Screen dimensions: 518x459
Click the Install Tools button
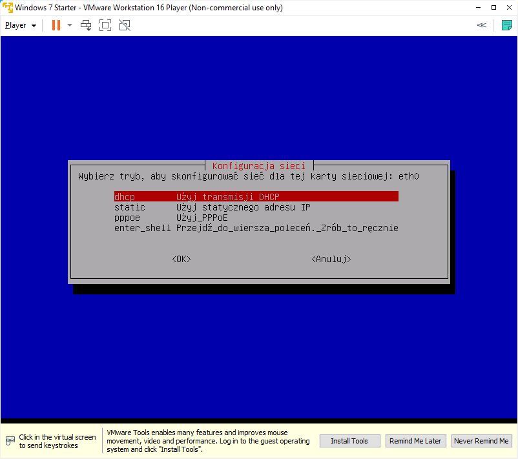[x=349, y=441]
